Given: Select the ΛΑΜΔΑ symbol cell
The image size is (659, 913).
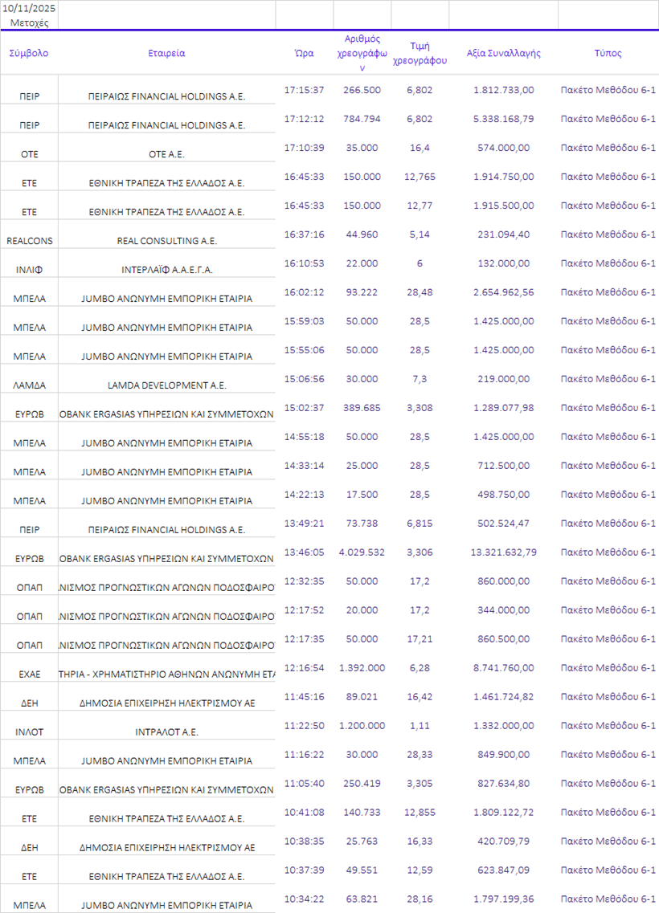Looking at the screenshot, I should click(29, 385).
